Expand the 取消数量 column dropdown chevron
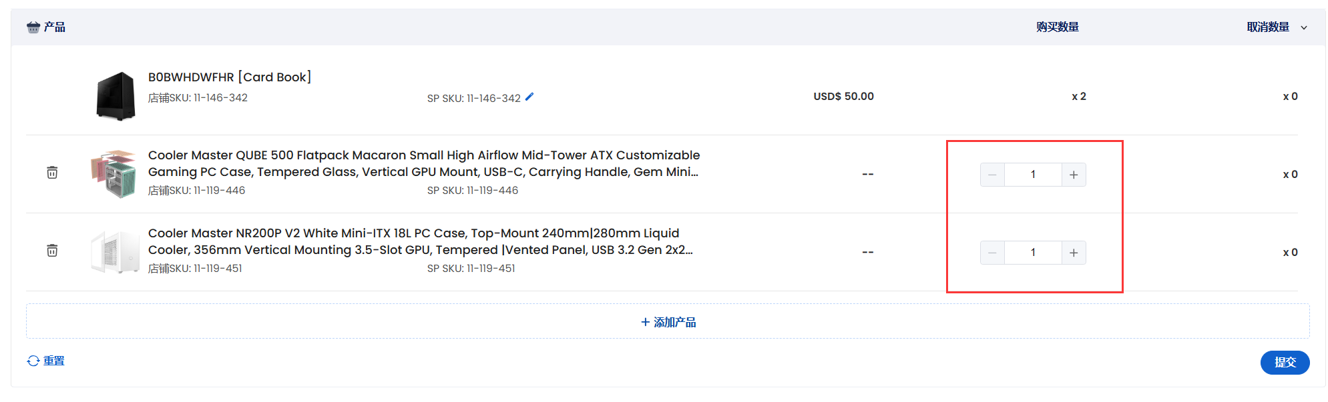 point(1304,27)
